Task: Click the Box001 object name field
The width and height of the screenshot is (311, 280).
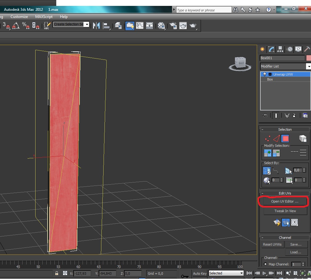Action: 282,58
